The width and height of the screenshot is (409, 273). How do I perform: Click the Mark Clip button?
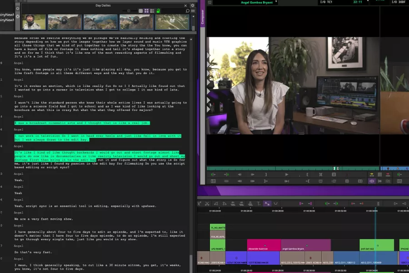click(x=320, y=175)
